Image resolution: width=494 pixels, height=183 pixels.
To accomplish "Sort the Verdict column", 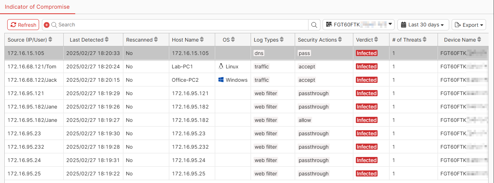I will click(x=376, y=40).
